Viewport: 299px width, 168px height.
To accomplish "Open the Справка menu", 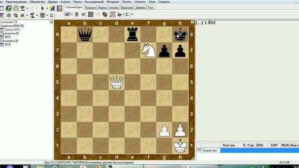I will [164, 2].
